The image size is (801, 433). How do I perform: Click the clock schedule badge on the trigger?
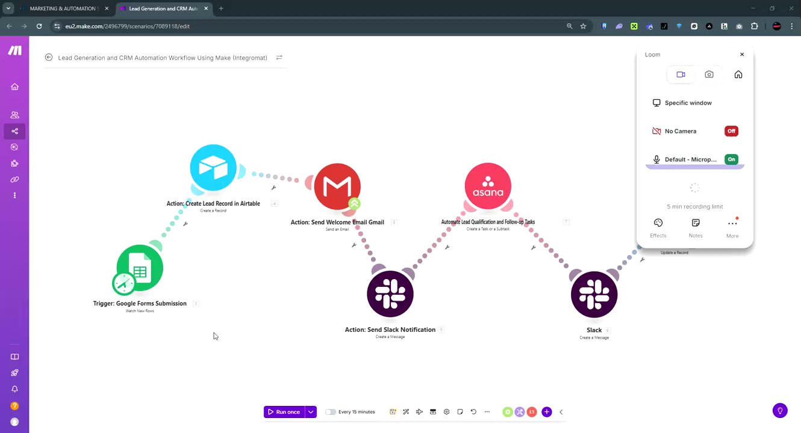point(124,283)
